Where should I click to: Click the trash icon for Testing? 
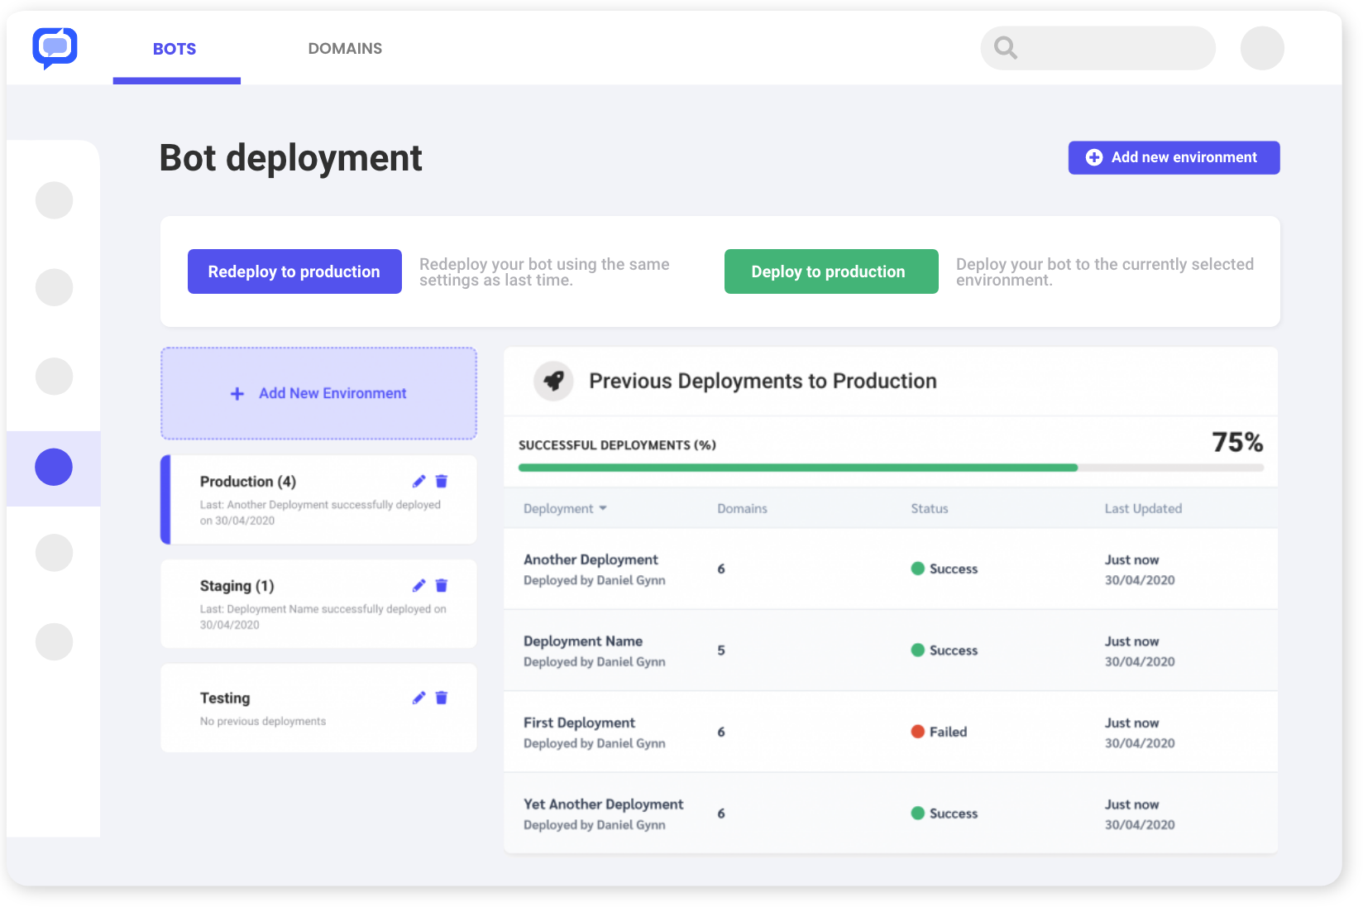pos(442,699)
